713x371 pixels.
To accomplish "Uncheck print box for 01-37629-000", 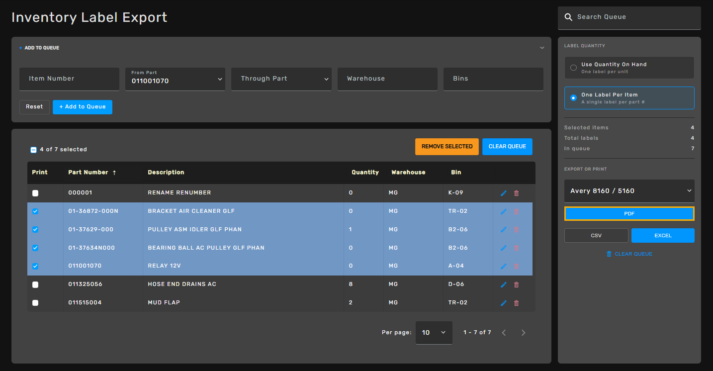I will click(x=35, y=230).
